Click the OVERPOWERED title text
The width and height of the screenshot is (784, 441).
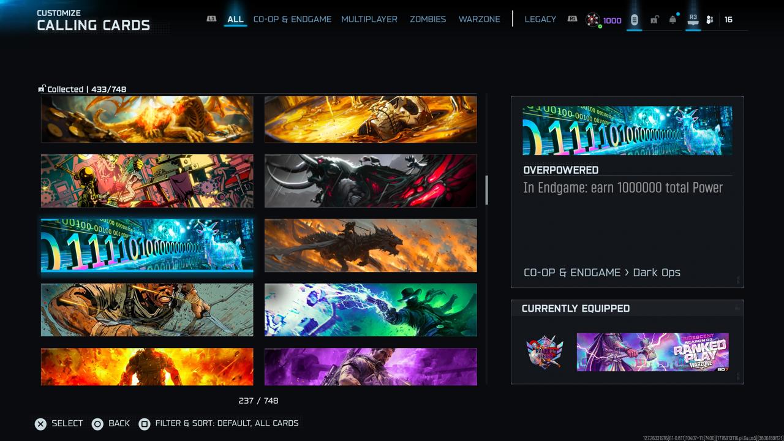(561, 170)
